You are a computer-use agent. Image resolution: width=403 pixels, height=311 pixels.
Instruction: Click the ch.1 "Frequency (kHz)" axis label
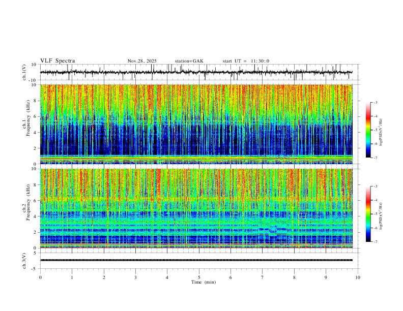(x=28, y=117)
